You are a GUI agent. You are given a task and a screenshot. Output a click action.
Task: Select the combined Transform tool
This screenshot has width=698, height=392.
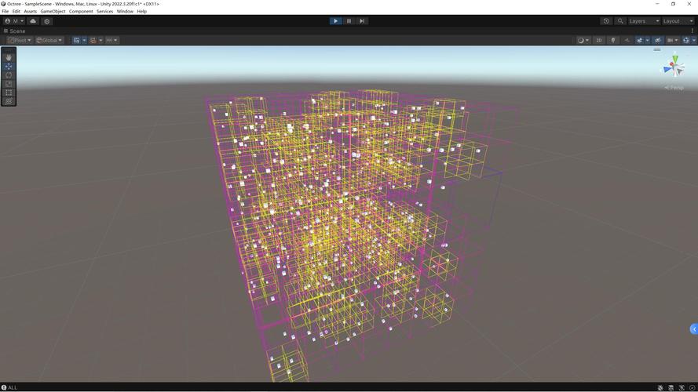pyautogui.click(x=9, y=101)
